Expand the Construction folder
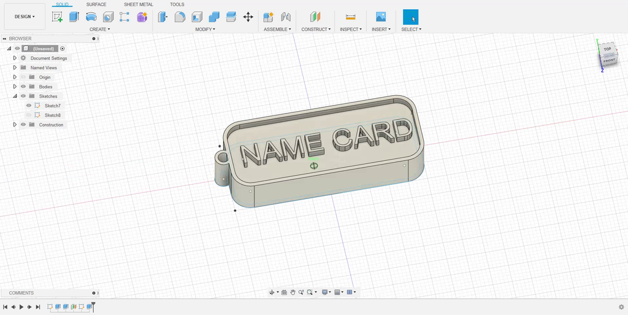Image resolution: width=628 pixels, height=315 pixels. point(15,125)
